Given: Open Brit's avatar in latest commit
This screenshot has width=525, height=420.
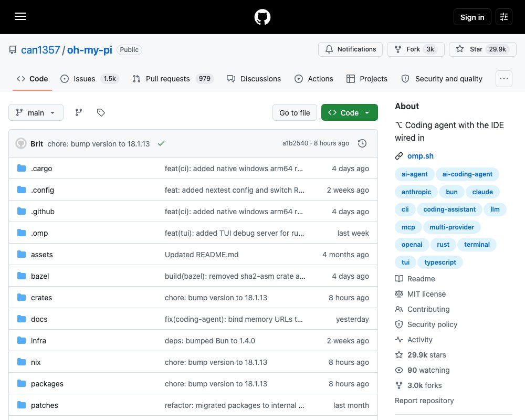Looking at the screenshot, I should (x=21, y=143).
